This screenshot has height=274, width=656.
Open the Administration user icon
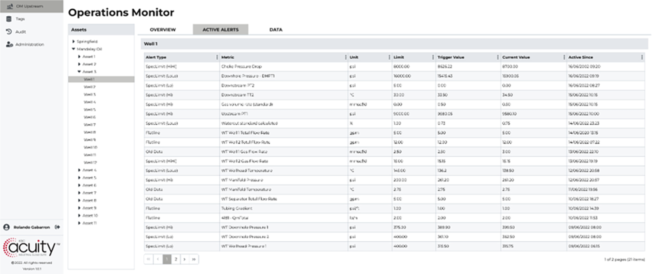(9, 44)
